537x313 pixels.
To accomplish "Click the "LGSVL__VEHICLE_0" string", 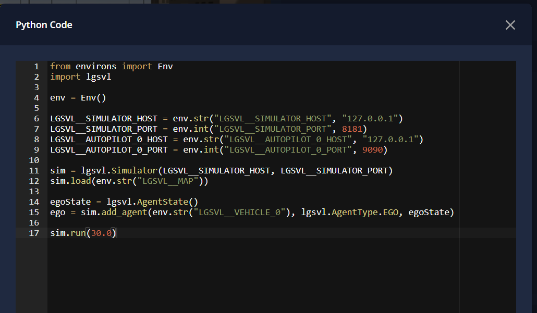I will (x=240, y=212).
